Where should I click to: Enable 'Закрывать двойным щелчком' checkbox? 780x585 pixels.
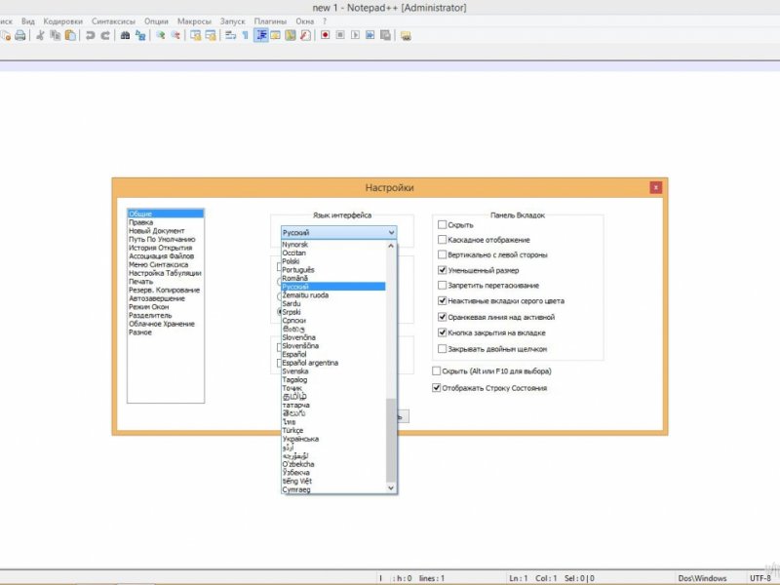(442, 349)
